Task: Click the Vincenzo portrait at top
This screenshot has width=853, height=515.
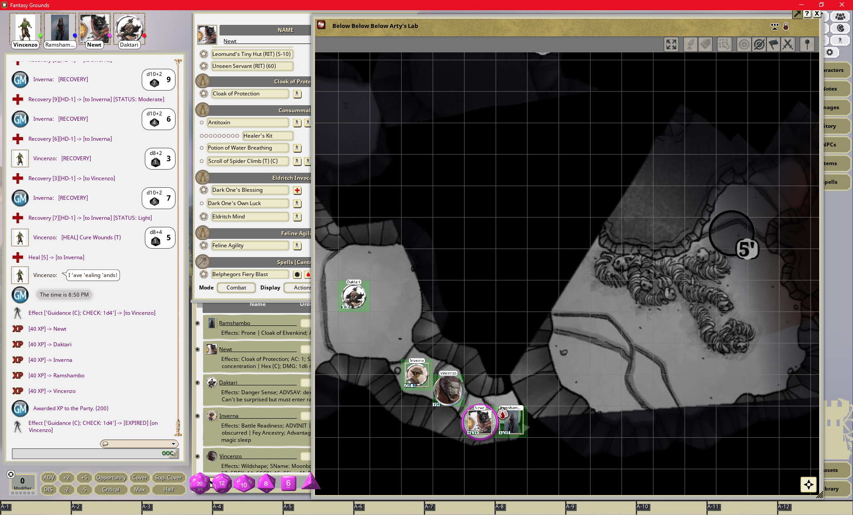Action: click(x=25, y=28)
